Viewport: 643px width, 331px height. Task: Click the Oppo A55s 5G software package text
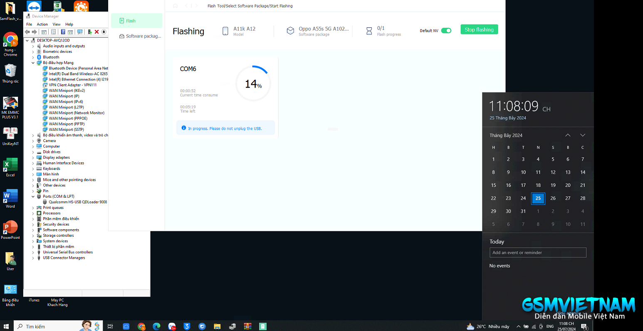point(324,29)
